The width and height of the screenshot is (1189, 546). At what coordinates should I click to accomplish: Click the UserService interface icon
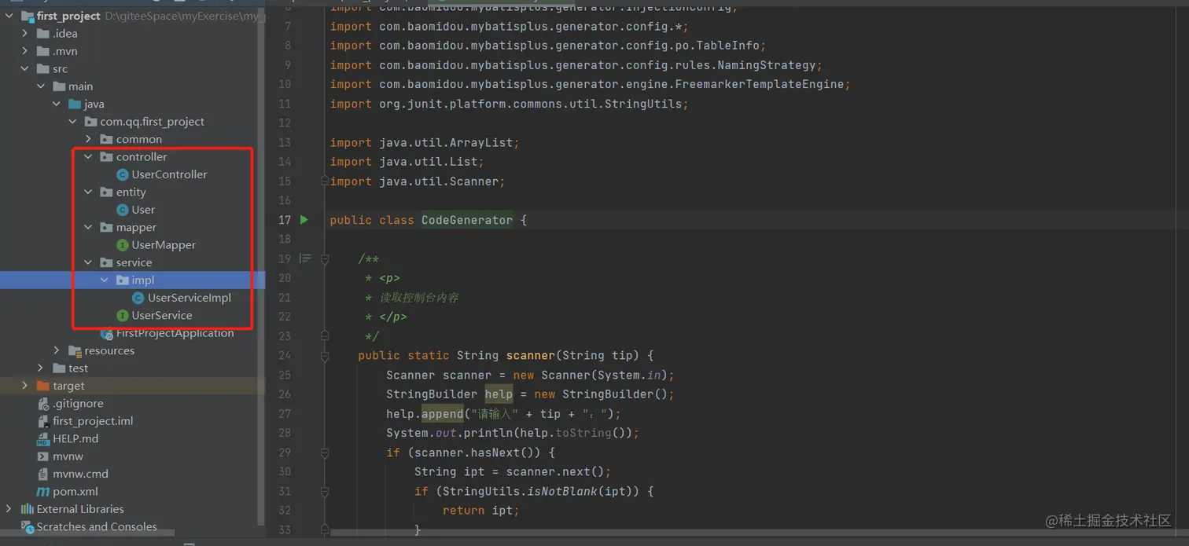tap(123, 315)
